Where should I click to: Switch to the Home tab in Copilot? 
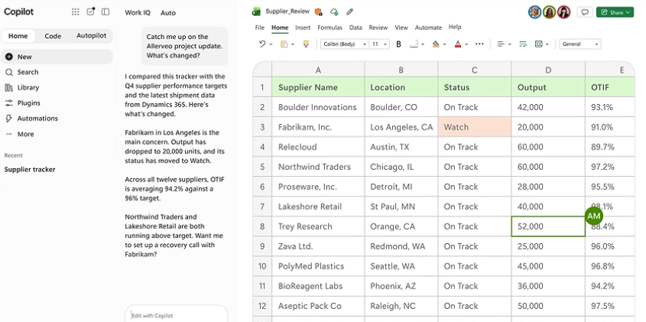(18, 36)
